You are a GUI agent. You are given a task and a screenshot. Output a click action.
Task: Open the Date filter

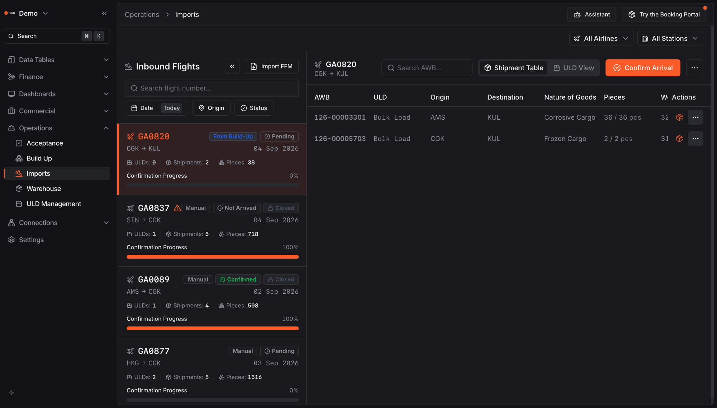(x=142, y=108)
